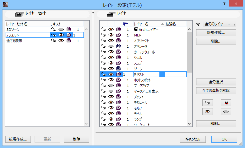Hide the オブジェクト layer

click(x=111, y=41)
